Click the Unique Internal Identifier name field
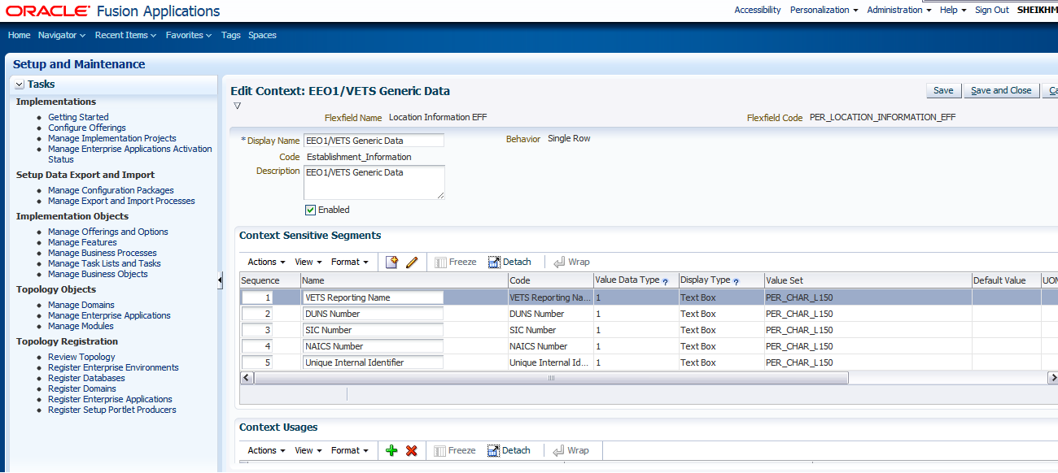 point(372,362)
